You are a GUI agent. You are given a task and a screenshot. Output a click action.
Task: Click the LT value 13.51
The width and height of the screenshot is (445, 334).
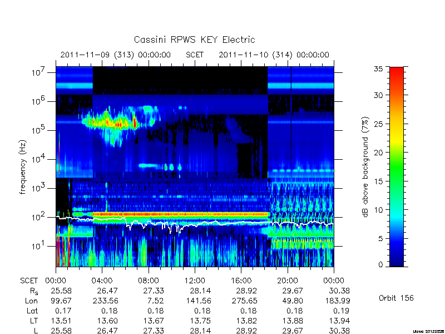pos(61,321)
